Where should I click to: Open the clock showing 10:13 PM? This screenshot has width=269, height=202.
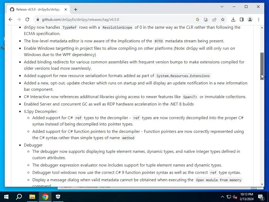click(x=246, y=197)
